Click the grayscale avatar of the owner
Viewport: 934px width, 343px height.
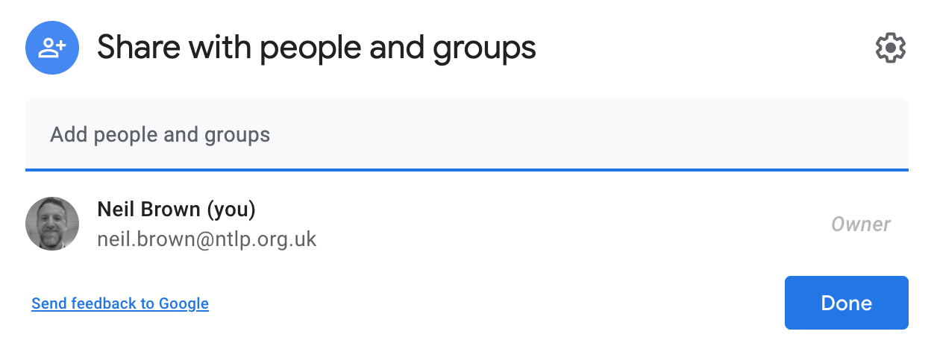pyautogui.click(x=52, y=224)
